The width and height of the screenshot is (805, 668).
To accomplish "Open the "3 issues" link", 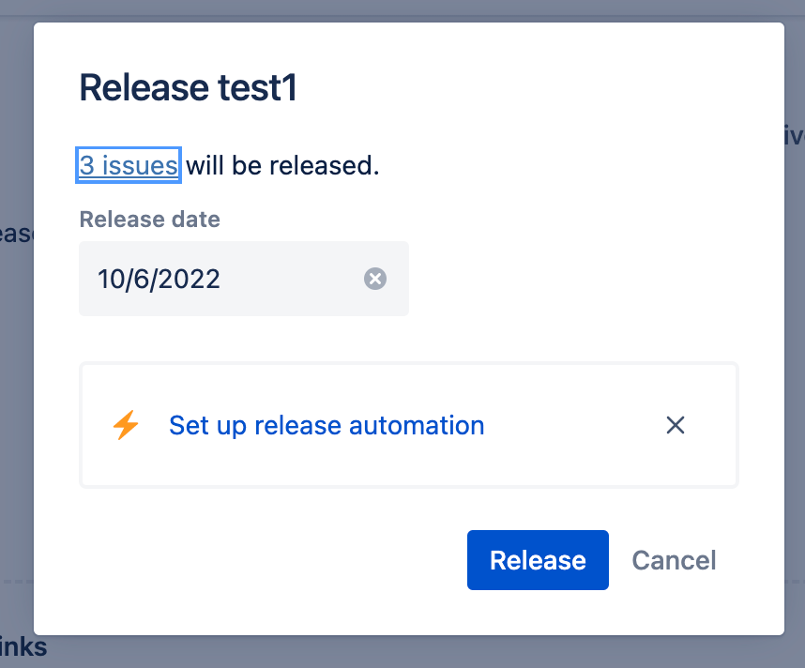I will click(x=129, y=165).
